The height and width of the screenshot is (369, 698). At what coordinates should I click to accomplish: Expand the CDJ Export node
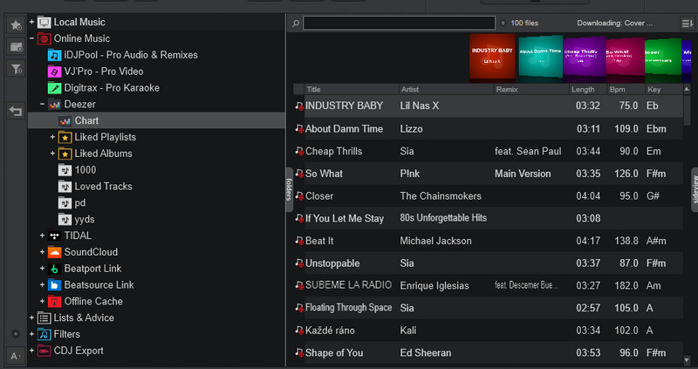point(31,351)
